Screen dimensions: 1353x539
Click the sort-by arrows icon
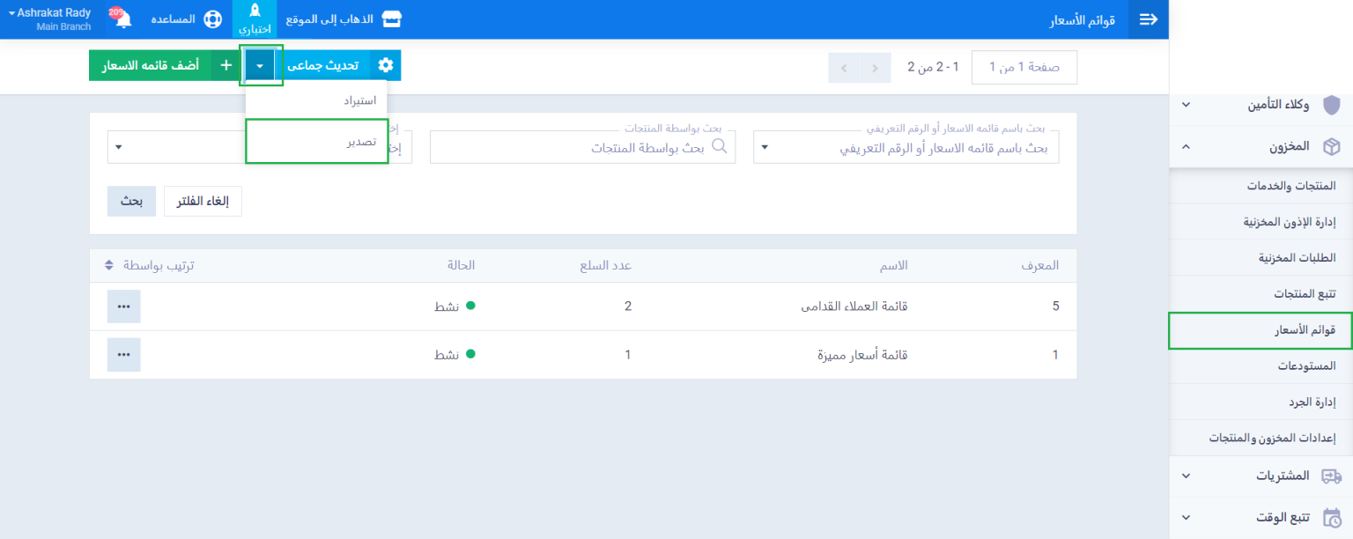click(x=109, y=265)
